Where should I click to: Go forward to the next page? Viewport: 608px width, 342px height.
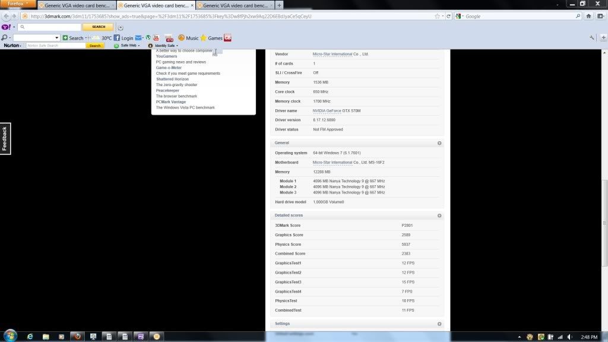[x=14, y=16]
